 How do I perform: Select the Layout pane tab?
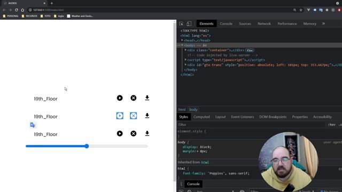pyautogui.click(x=221, y=117)
